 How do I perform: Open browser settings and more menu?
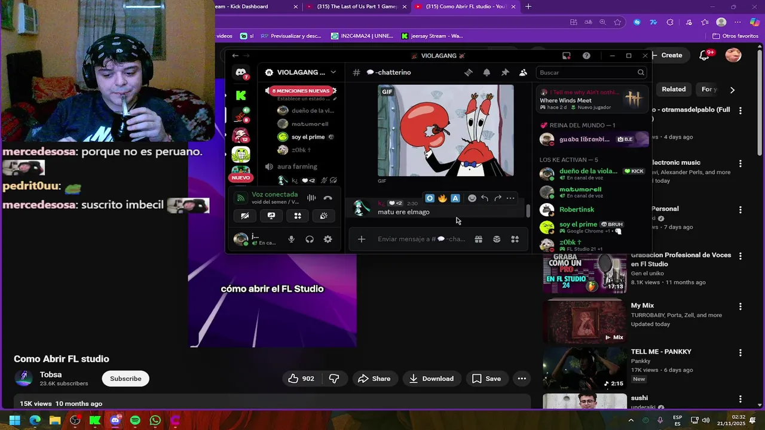(x=737, y=22)
